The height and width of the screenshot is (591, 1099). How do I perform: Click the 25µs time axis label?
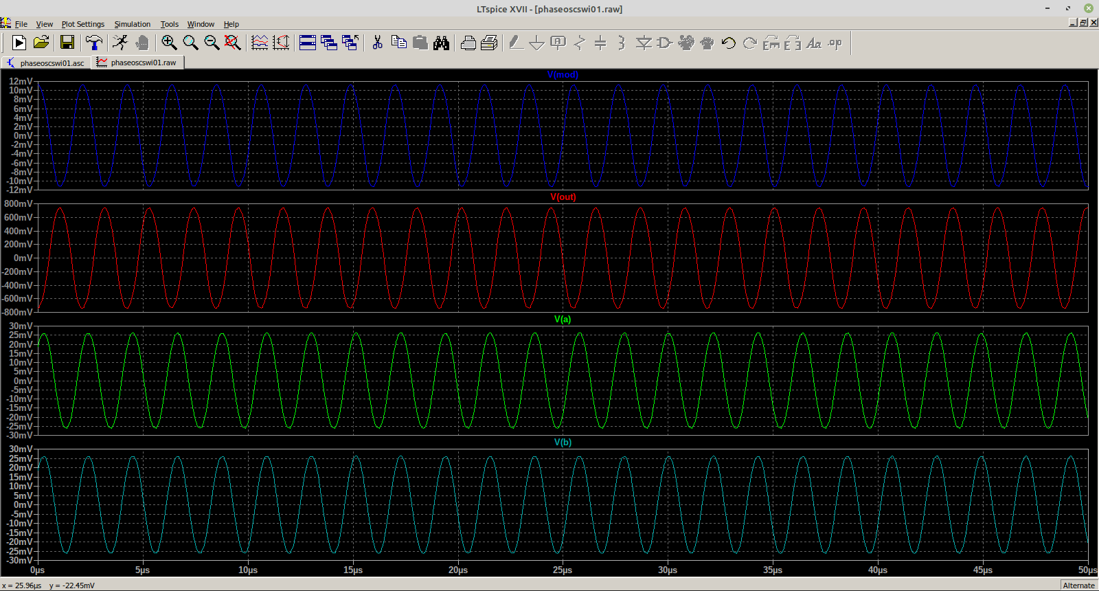(x=563, y=570)
